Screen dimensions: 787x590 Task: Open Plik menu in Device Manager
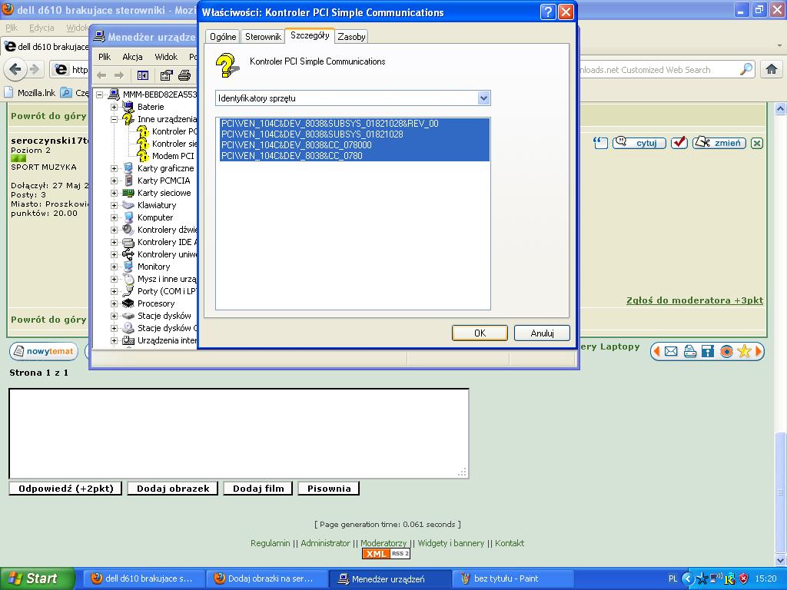(105, 57)
